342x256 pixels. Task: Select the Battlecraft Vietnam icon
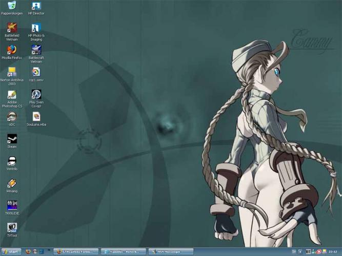pyautogui.click(x=36, y=50)
